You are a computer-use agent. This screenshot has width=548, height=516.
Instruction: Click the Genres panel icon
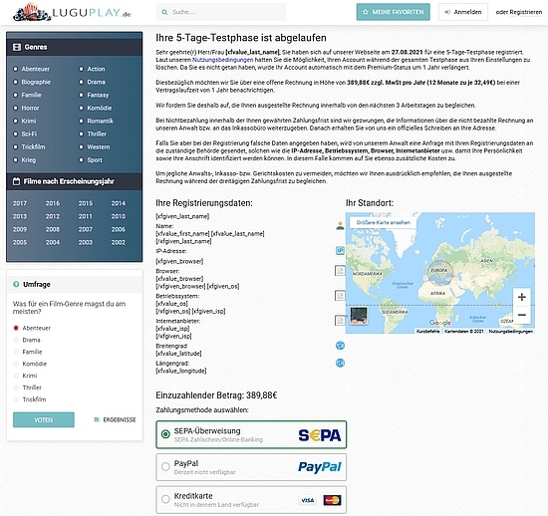point(16,47)
